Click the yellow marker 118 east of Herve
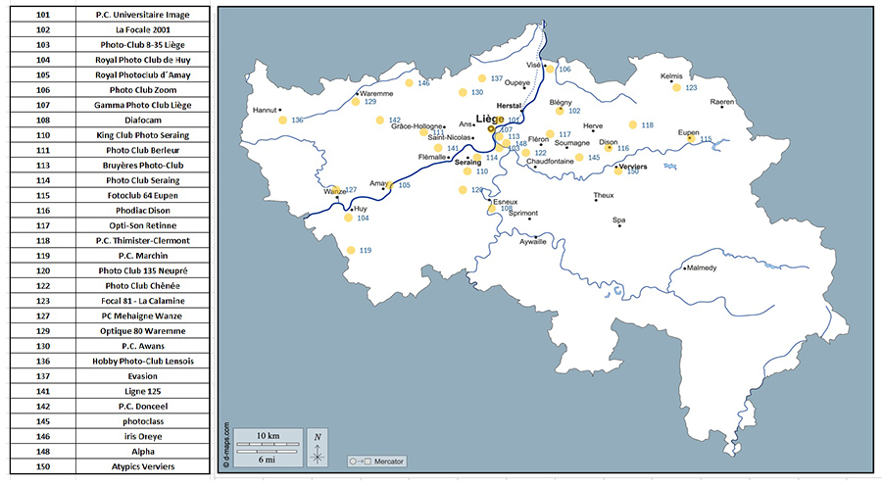Image resolution: width=882 pixels, height=486 pixels. (x=633, y=124)
